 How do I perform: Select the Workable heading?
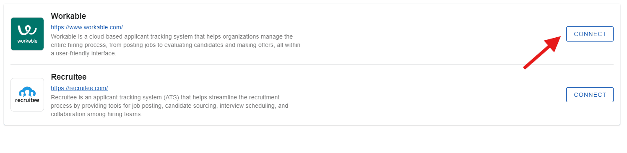(68, 16)
